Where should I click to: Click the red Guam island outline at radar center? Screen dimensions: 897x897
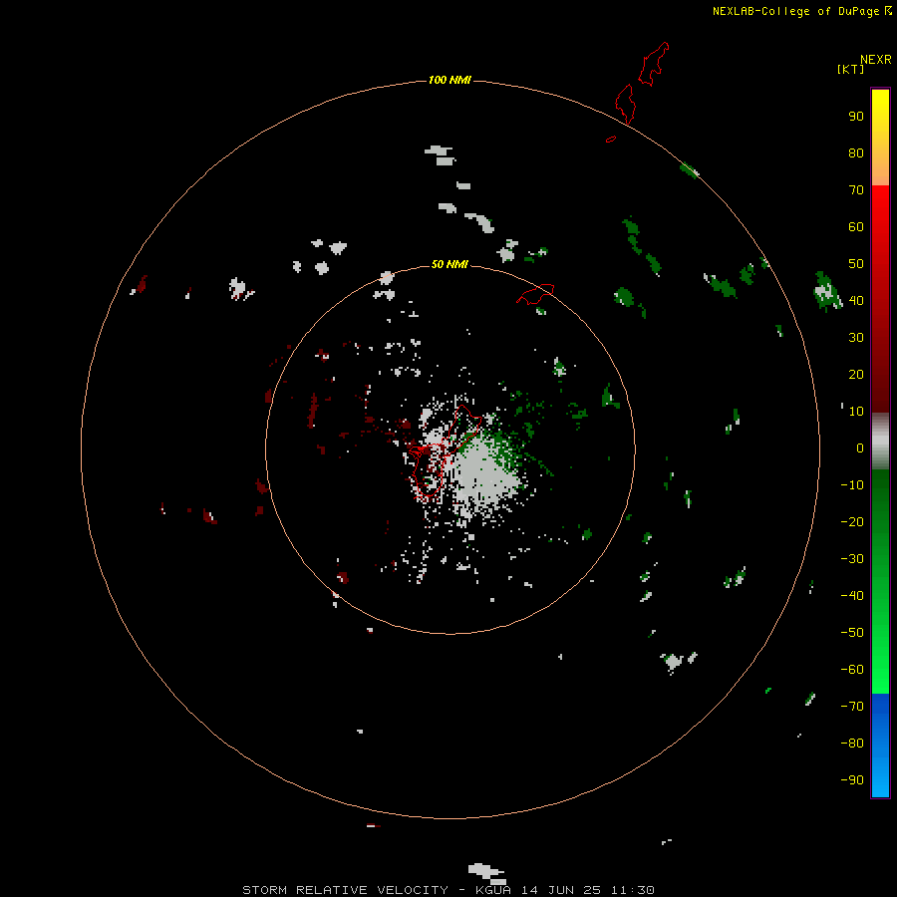pos(447,451)
